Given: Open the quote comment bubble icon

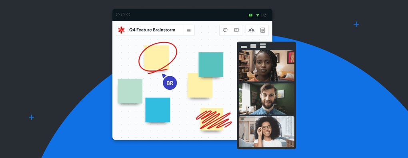Looking at the screenshot, I should point(236,30).
